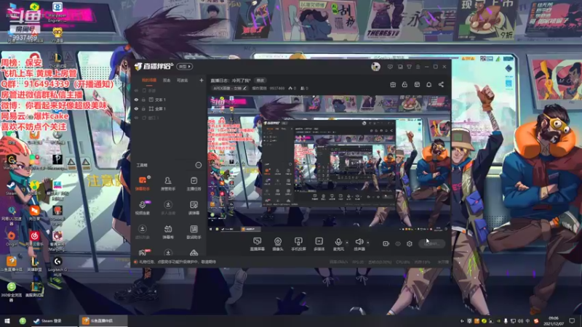Open the 弹幕助手 danmaku assistant tool
The width and height of the screenshot is (582, 327).
click(x=142, y=184)
